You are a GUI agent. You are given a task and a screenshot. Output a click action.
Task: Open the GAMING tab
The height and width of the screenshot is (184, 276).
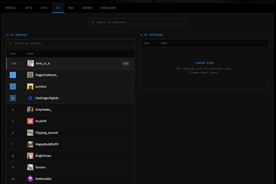coord(87,8)
